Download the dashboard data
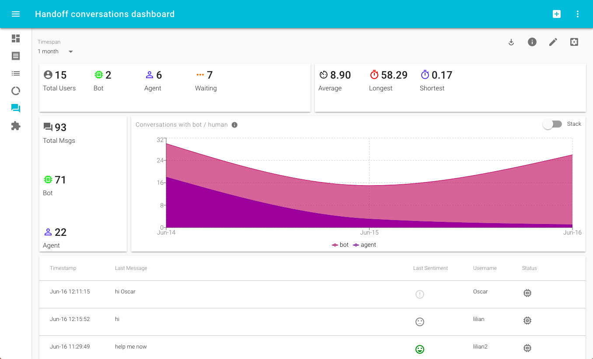593x359 pixels. click(x=511, y=42)
